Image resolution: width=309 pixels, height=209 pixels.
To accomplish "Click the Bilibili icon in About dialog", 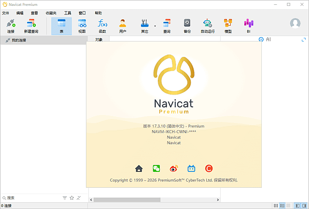I will coord(191,168).
